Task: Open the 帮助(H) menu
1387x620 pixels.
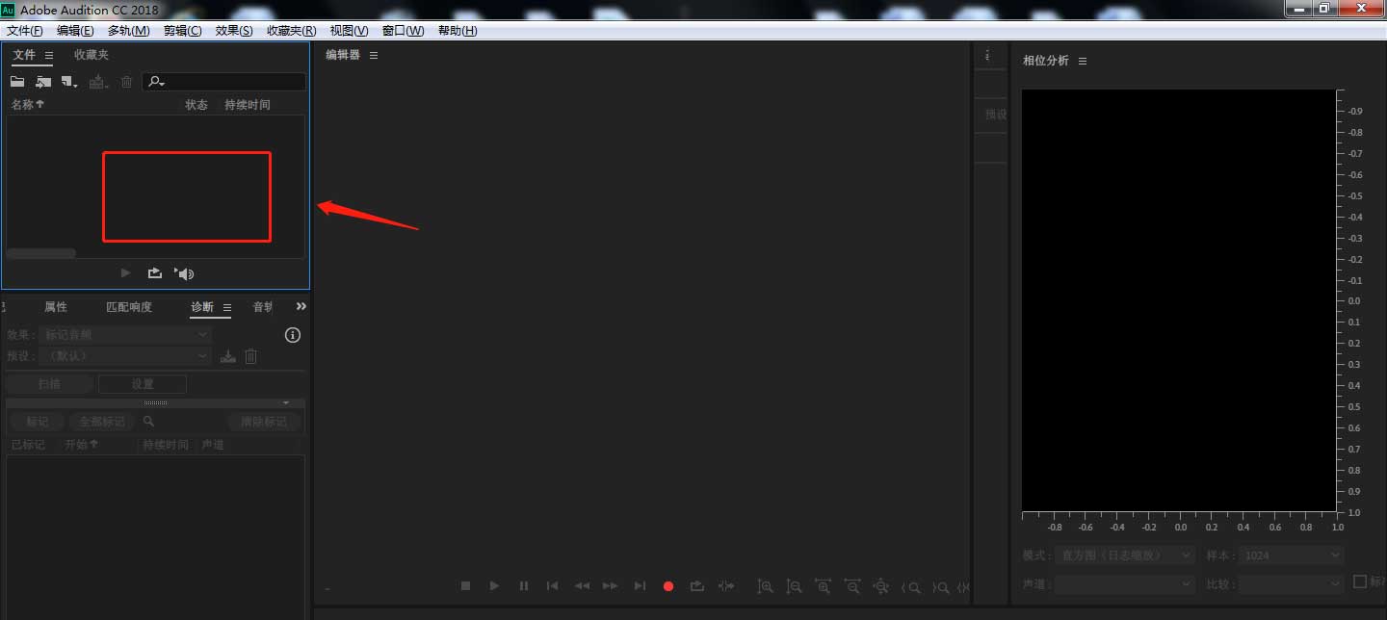Action: (x=458, y=31)
